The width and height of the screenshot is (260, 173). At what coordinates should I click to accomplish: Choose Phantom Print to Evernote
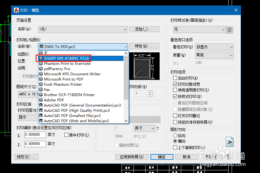81,63
